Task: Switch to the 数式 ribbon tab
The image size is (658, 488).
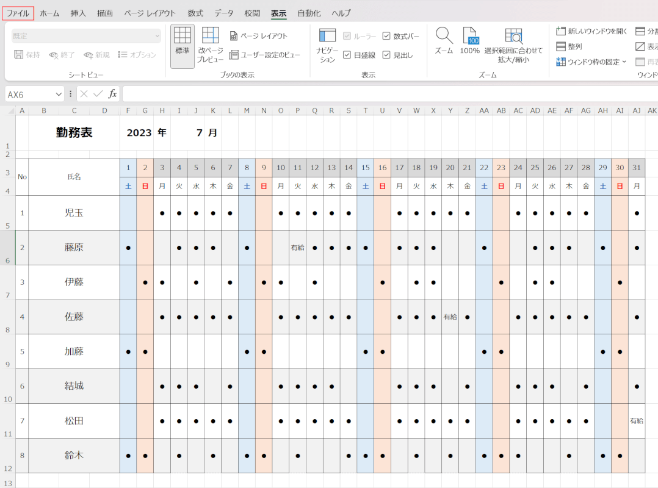Action: point(195,13)
